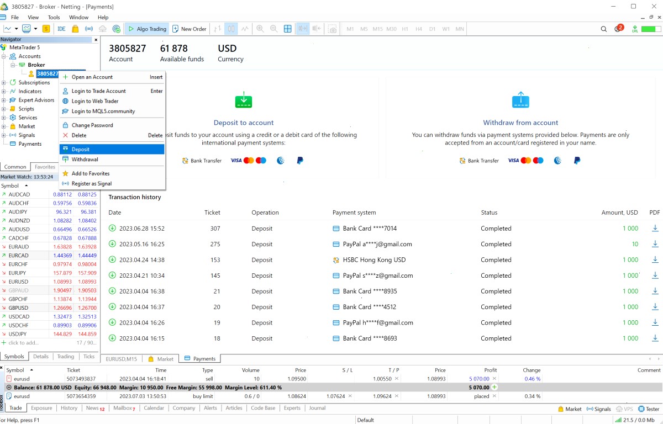Open the IDE (MetaEditor) toolbar icon

click(x=61, y=29)
